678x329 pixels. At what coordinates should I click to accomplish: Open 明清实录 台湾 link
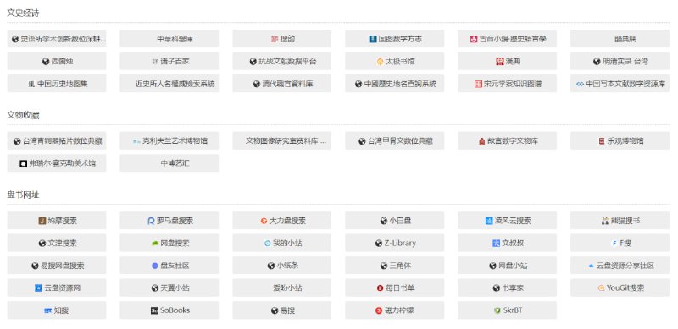click(620, 61)
